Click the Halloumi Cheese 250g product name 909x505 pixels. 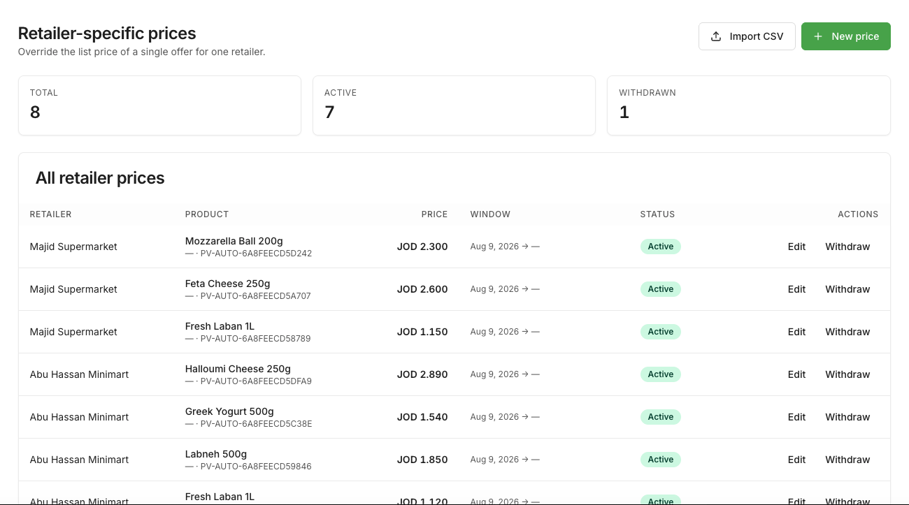point(238,369)
